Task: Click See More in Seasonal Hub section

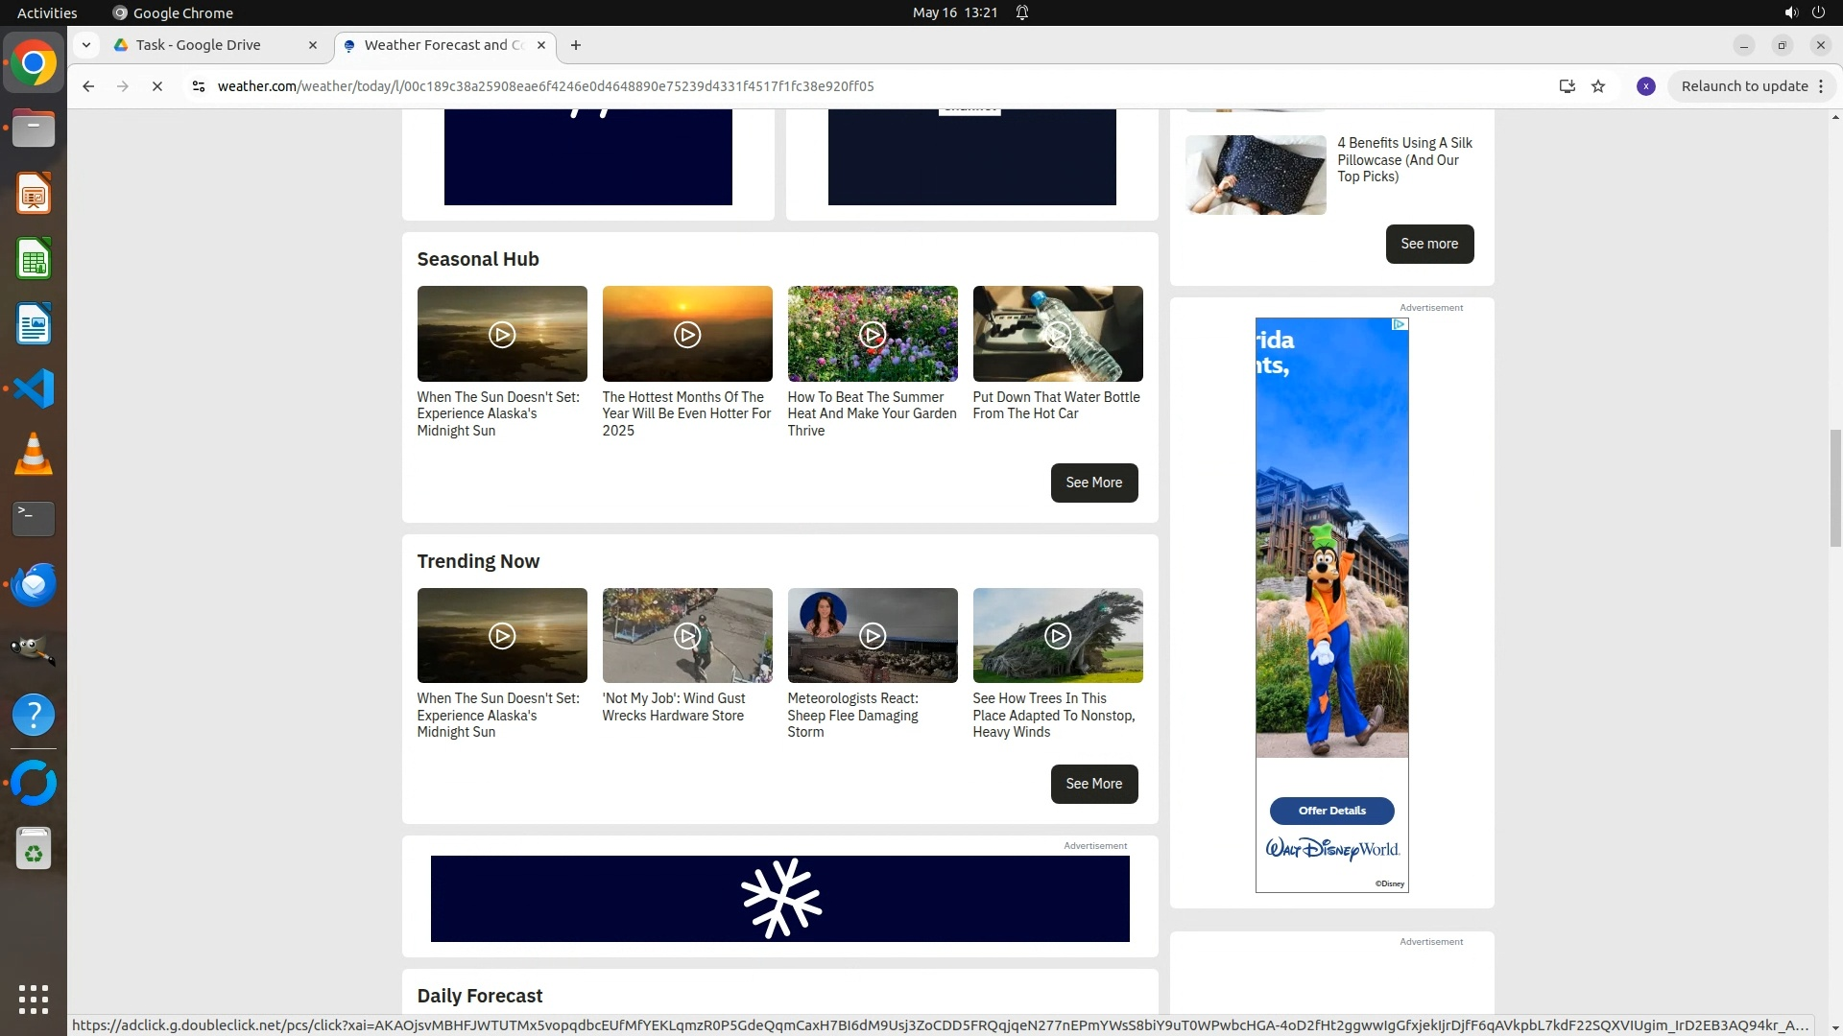Action: point(1093,483)
